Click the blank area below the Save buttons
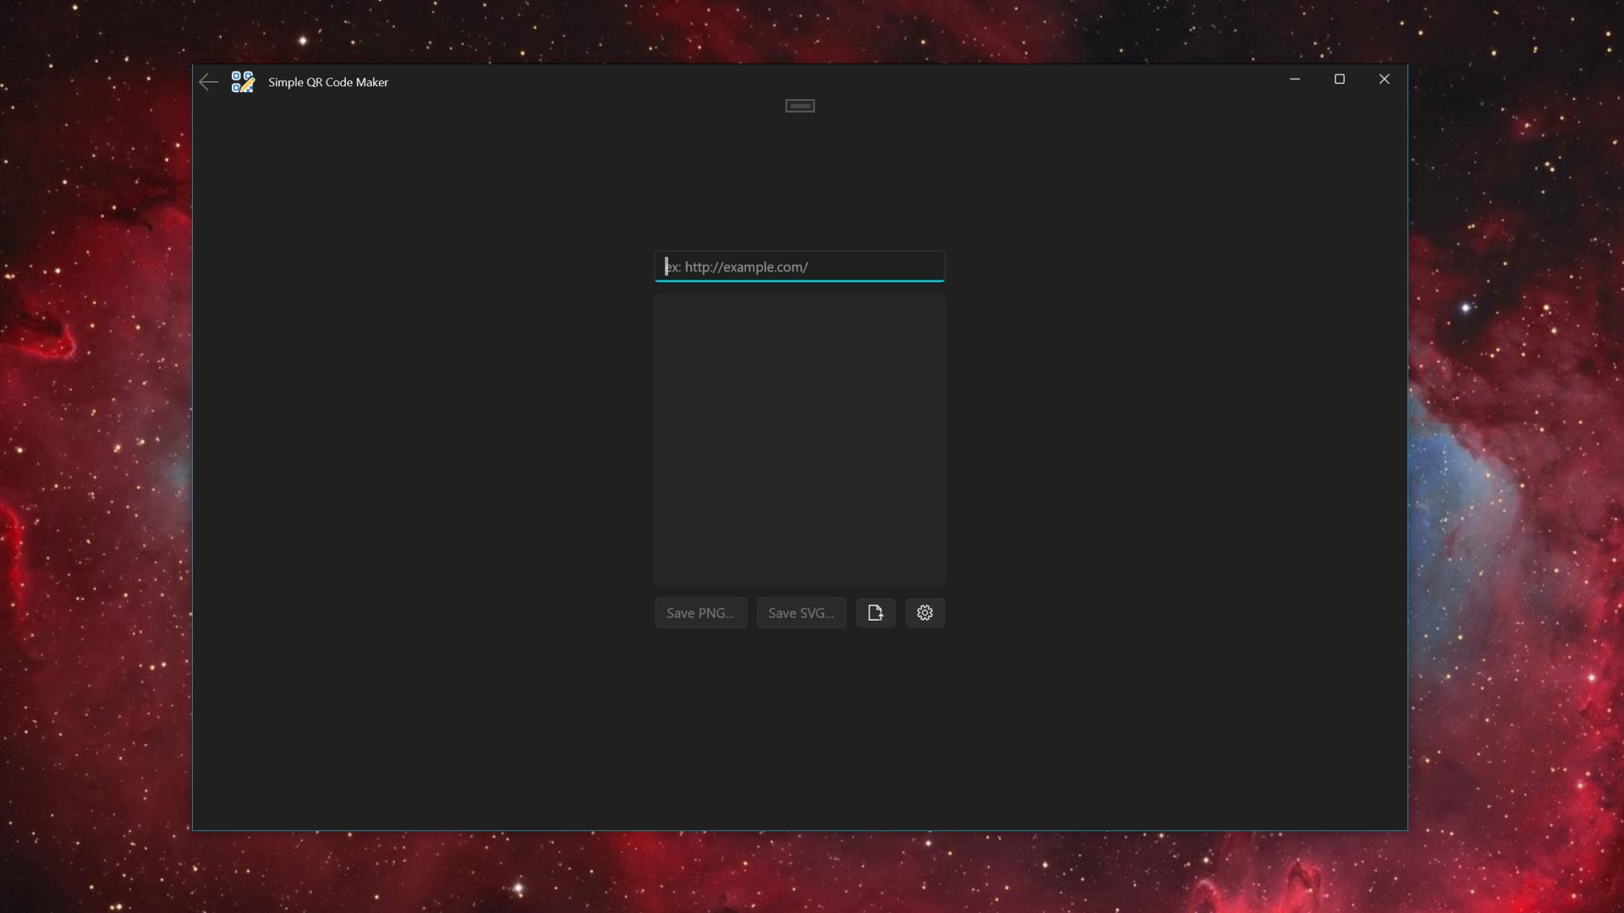The width and height of the screenshot is (1624, 913). 799,727
